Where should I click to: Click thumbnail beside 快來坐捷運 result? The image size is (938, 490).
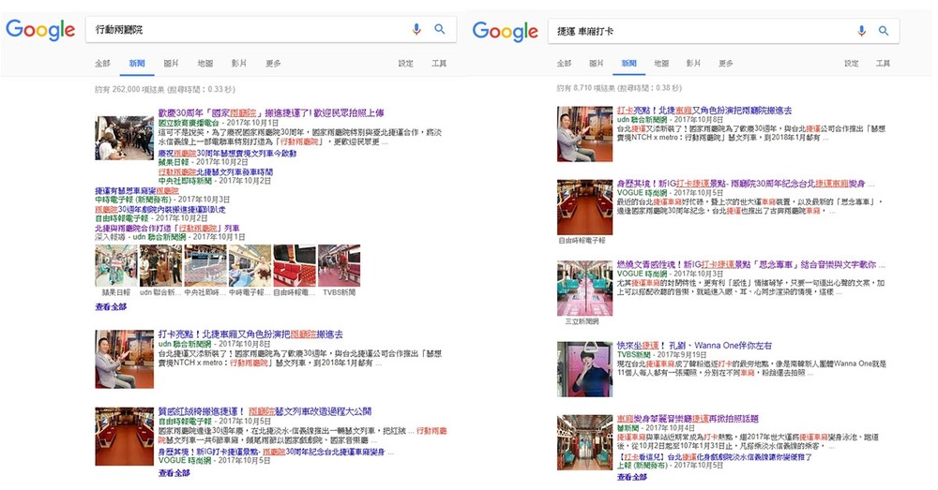coord(585,369)
